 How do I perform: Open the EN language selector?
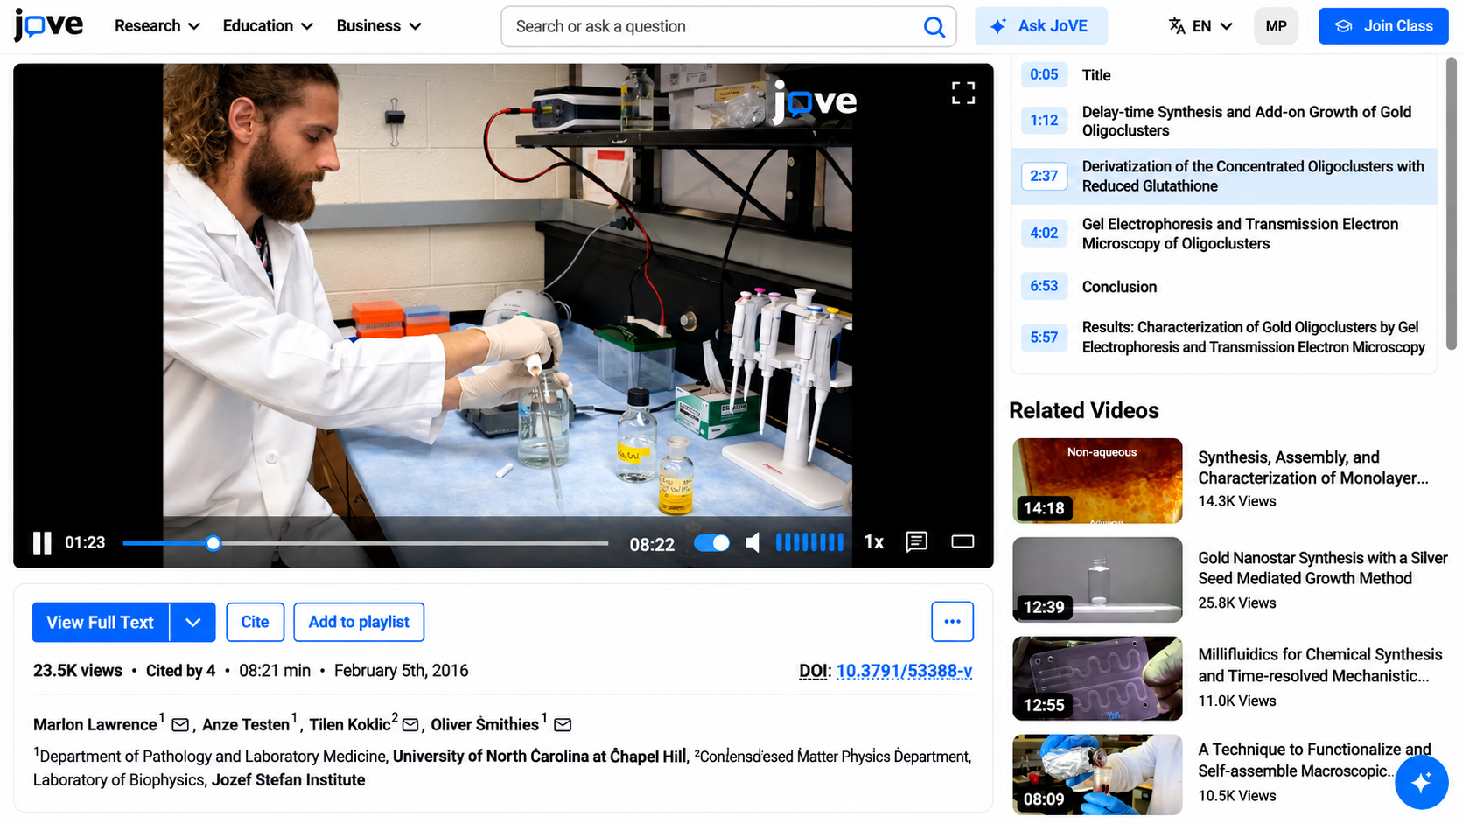tap(1200, 26)
